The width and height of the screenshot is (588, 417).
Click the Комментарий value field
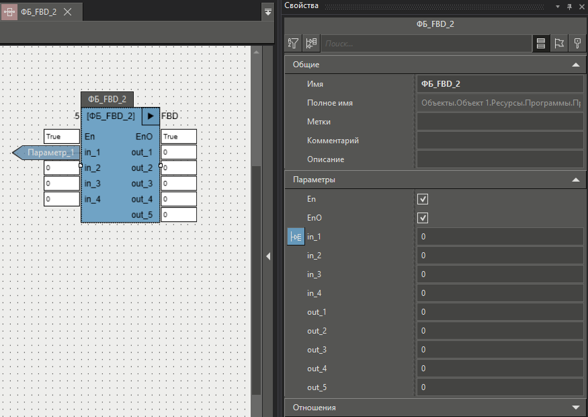click(500, 140)
